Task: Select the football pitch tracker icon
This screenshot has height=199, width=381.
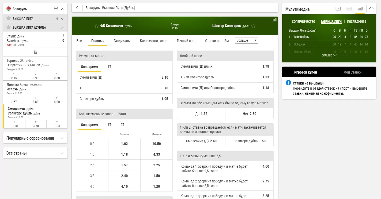Action: tap(349, 9)
